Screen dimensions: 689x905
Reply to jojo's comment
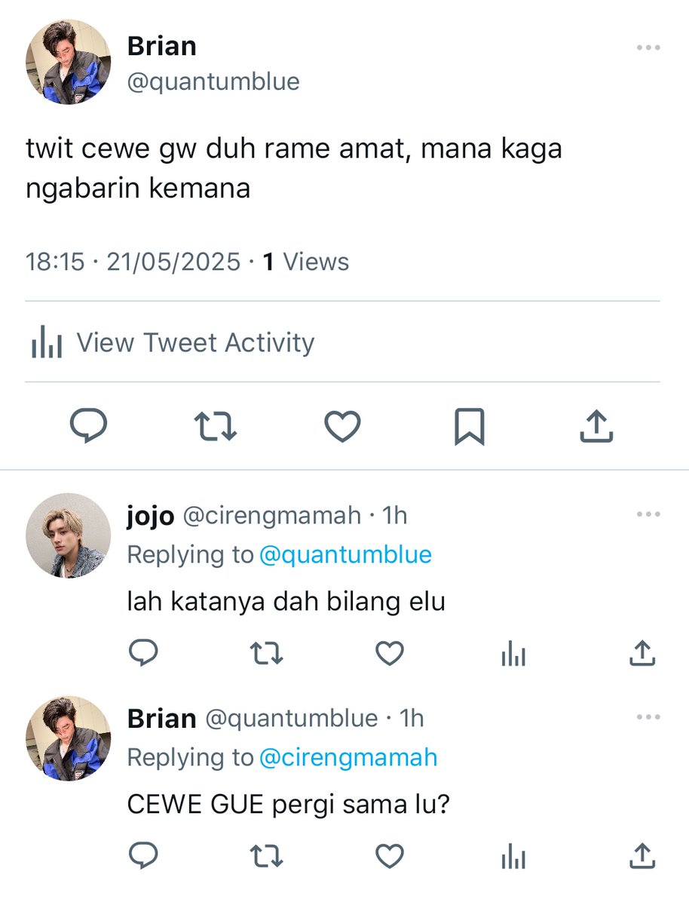(x=143, y=653)
